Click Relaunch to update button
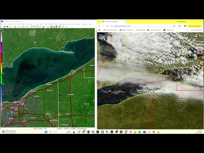The width and height of the screenshot is (204, 153). point(195,26)
